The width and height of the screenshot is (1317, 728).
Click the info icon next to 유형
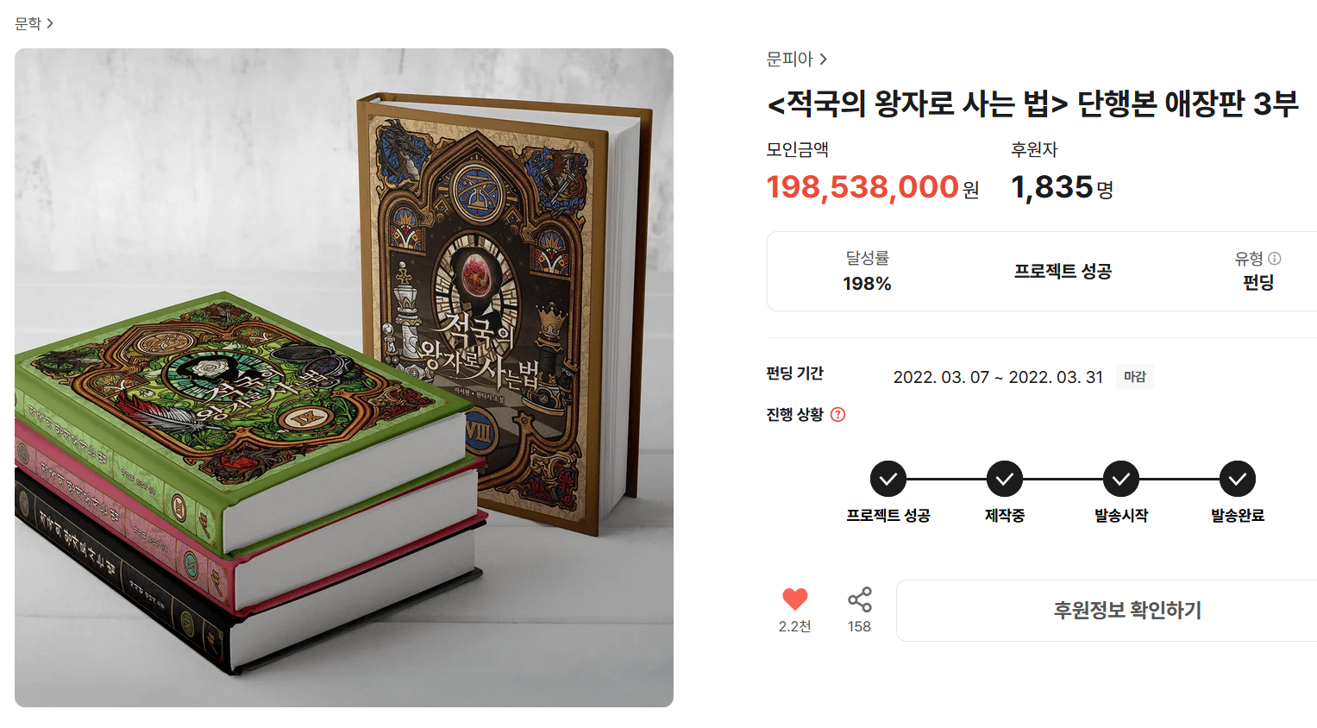(x=1274, y=258)
